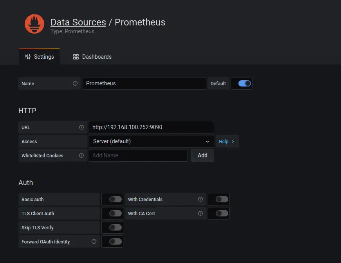Open the Access Server (default) dropdown

point(152,141)
